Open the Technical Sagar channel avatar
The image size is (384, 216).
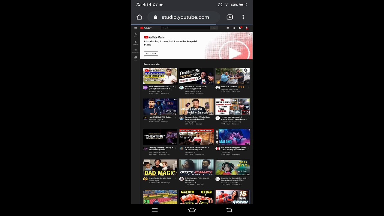coord(145,118)
